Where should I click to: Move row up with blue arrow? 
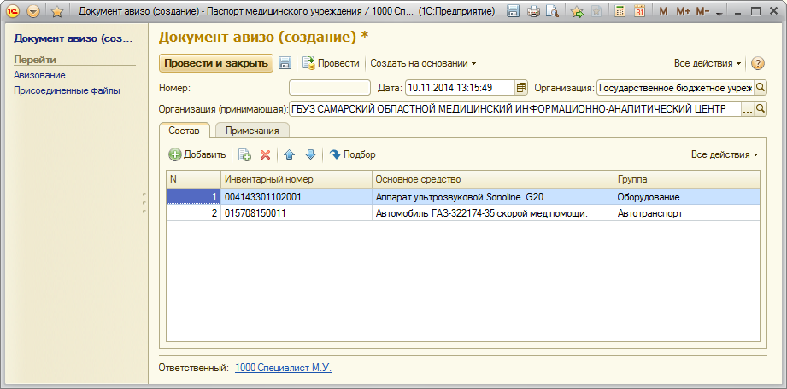click(289, 154)
